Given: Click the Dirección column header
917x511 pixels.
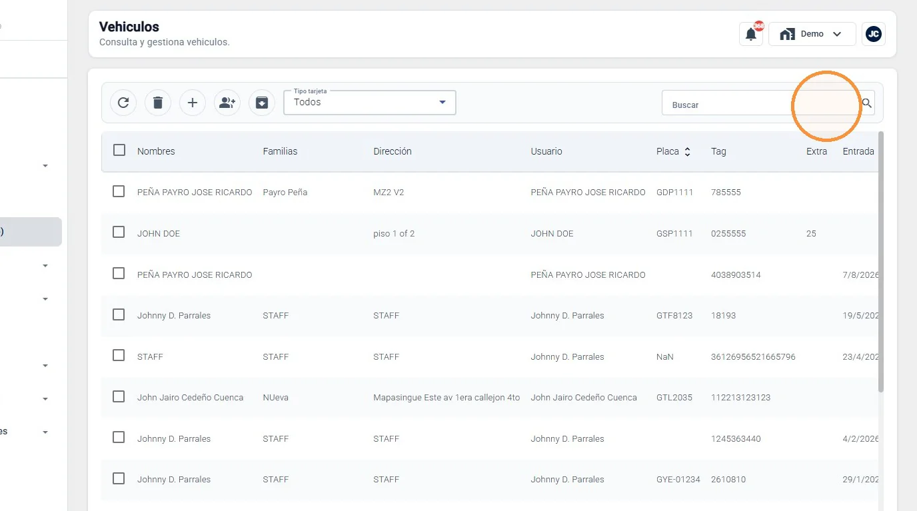Looking at the screenshot, I should tap(393, 151).
